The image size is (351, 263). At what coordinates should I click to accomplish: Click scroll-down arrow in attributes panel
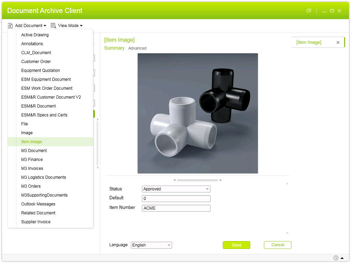287,233
